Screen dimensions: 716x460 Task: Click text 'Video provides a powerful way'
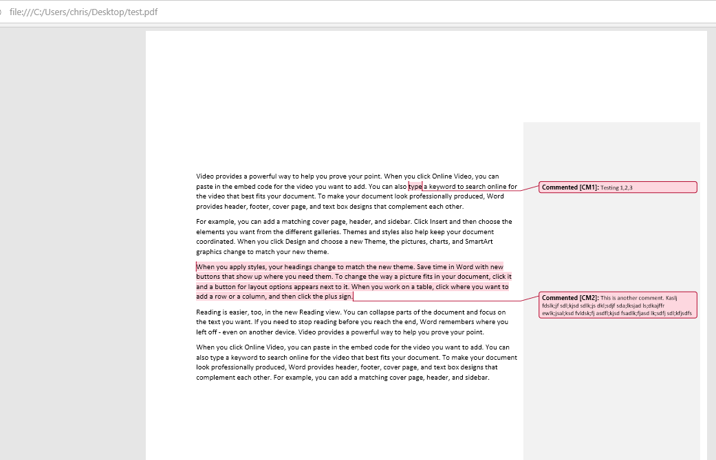pyautogui.click(x=243, y=176)
